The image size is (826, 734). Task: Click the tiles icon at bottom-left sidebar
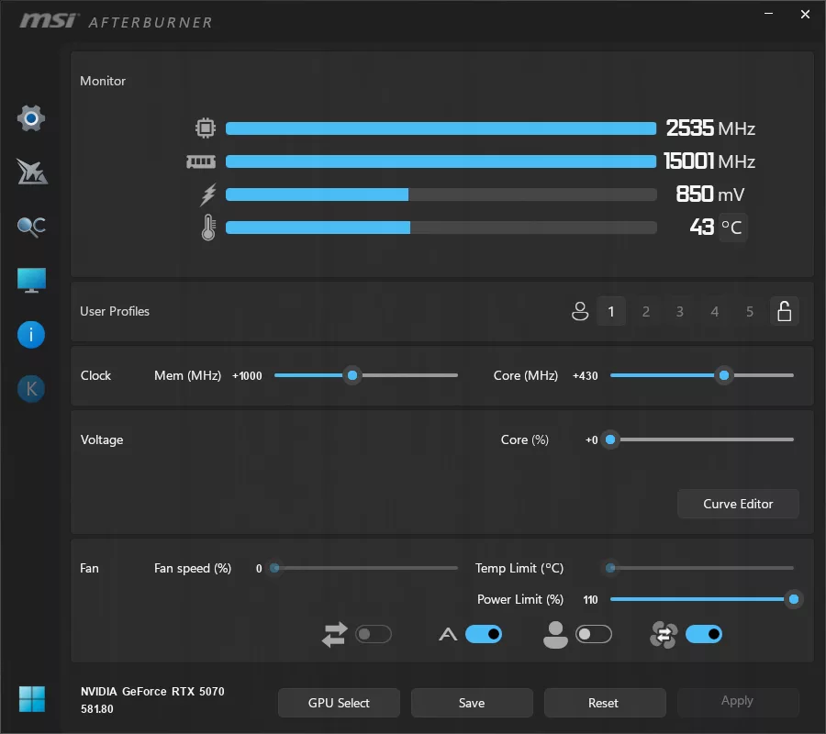[x=31, y=699]
